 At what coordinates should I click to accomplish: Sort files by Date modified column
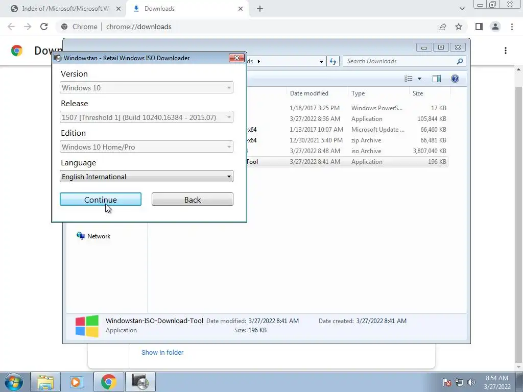[x=309, y=93]
